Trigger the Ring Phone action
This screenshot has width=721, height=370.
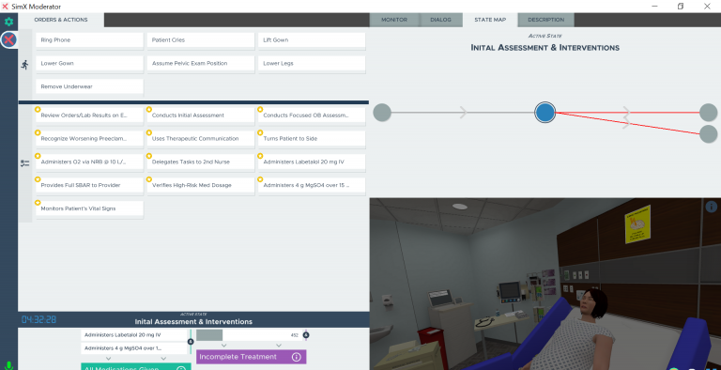[90, 40]
